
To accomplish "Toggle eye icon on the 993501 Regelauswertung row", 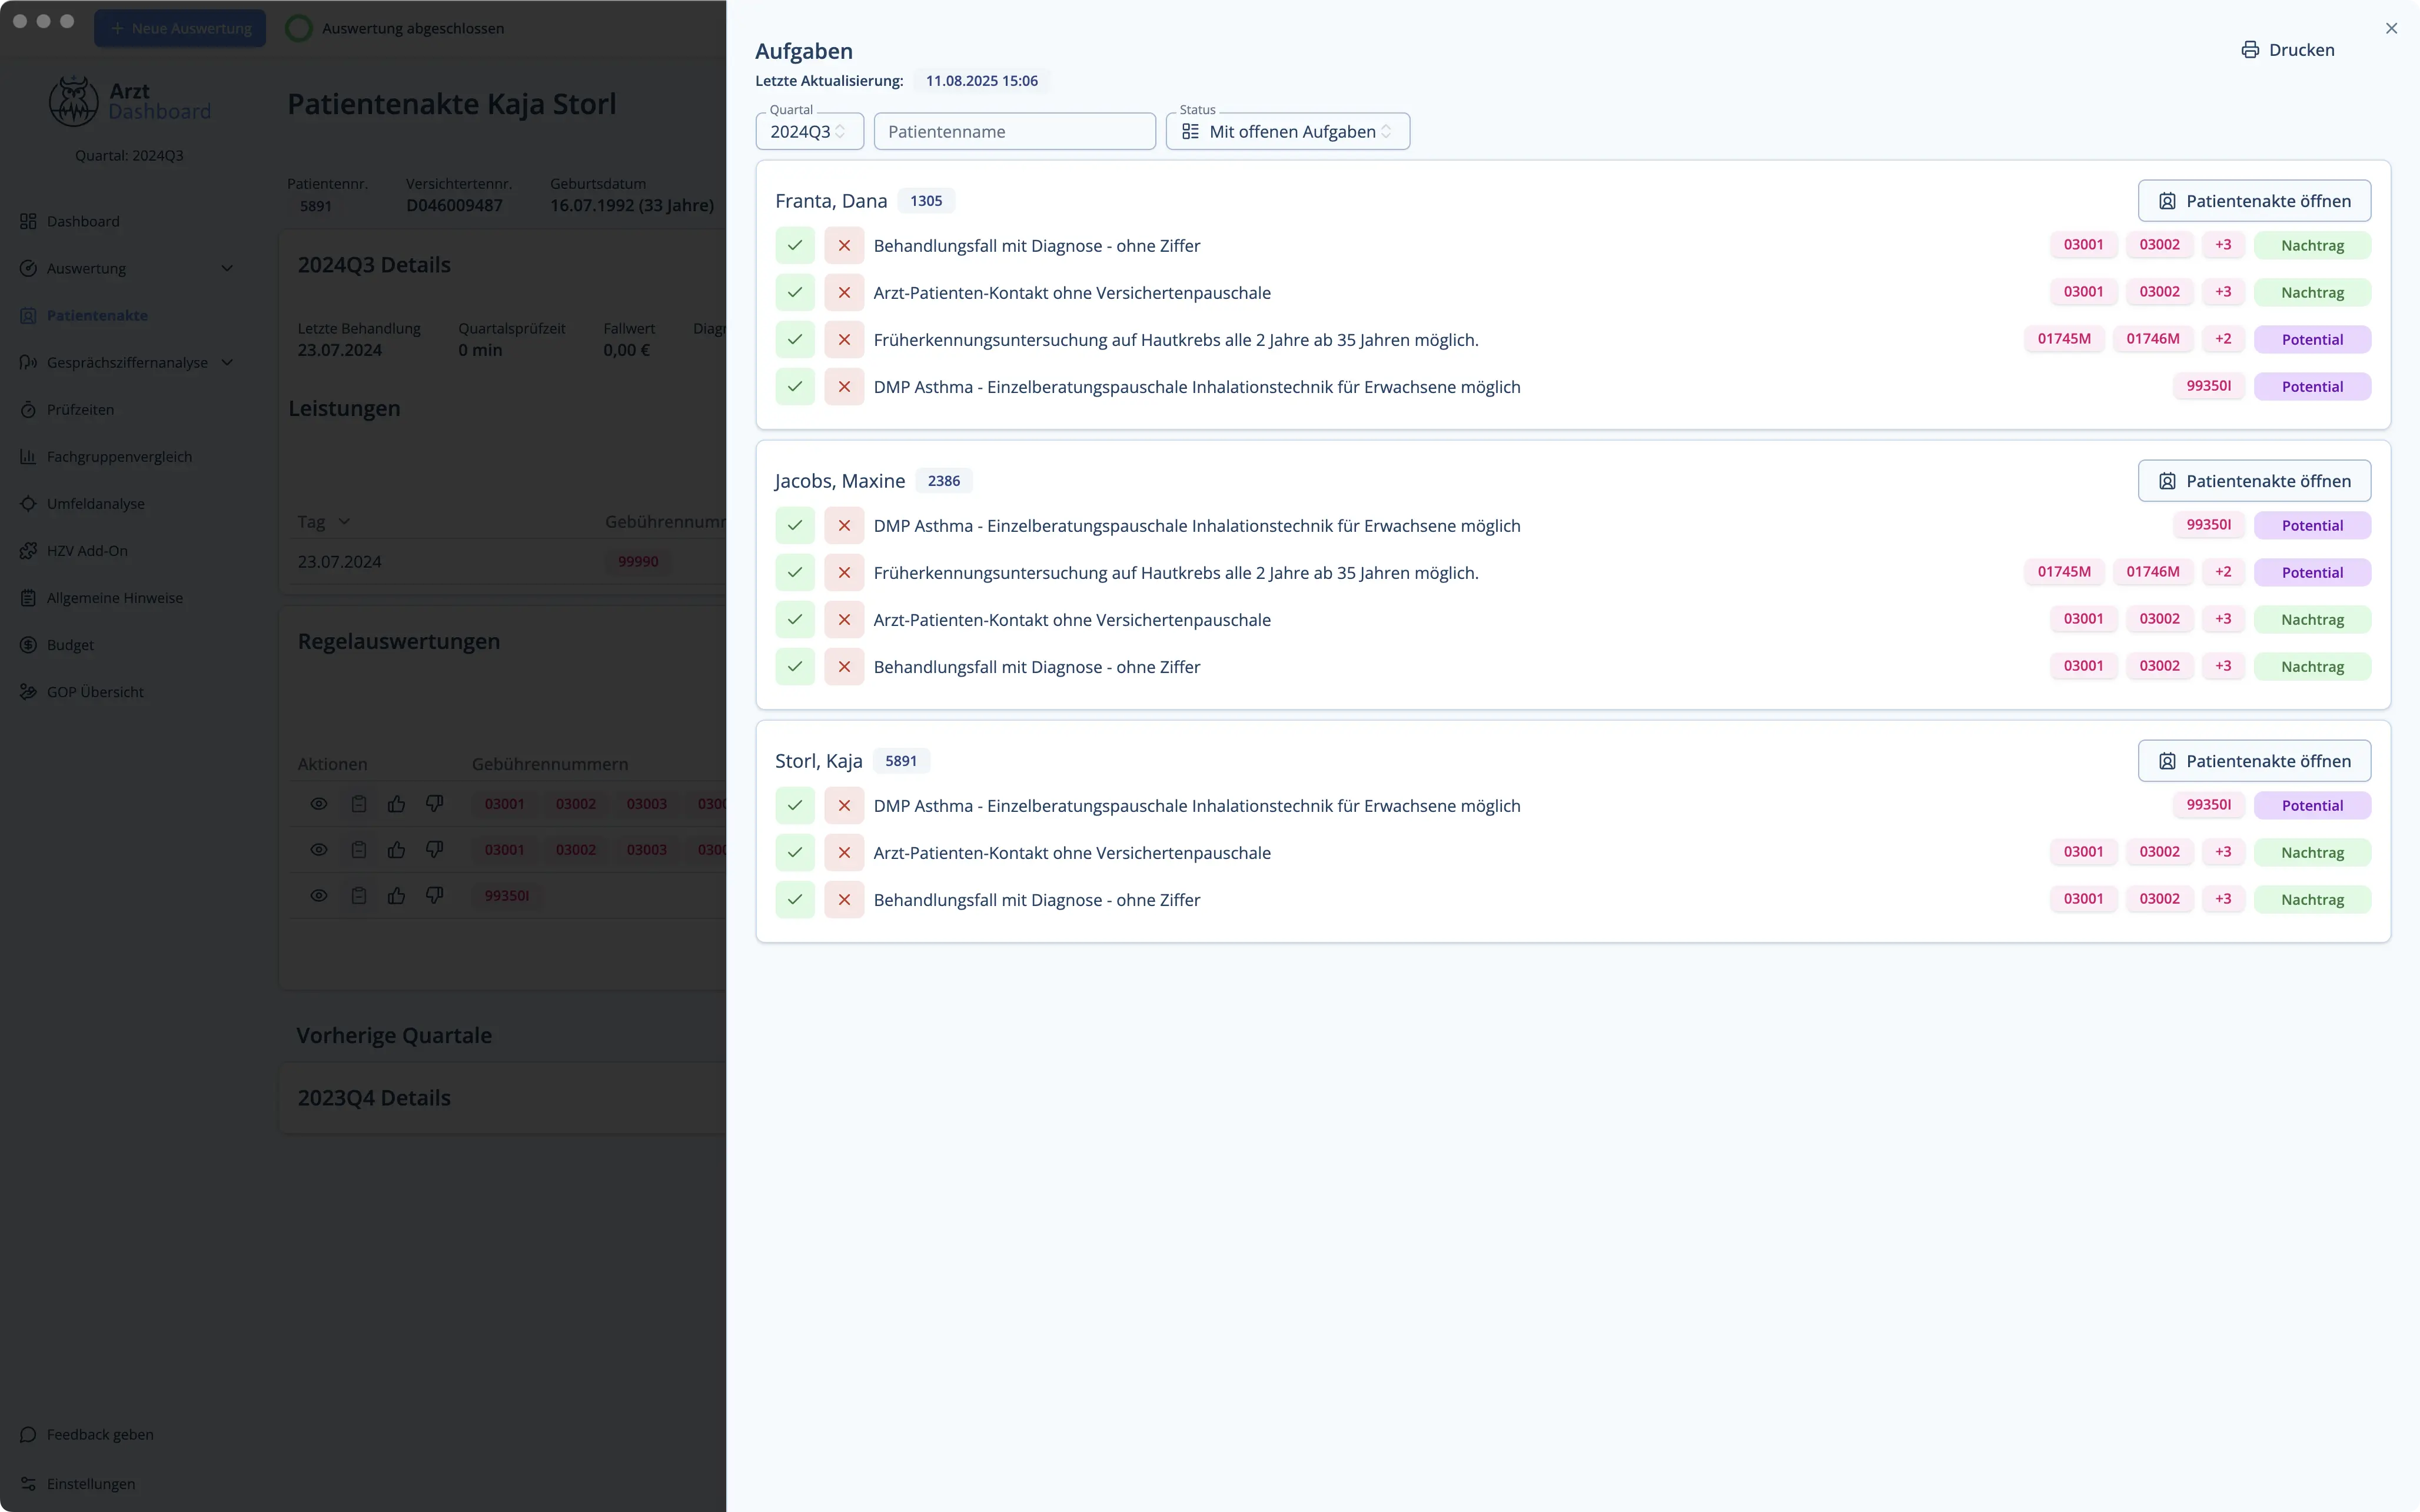I will pyautogui.click(x=319, y=895).
